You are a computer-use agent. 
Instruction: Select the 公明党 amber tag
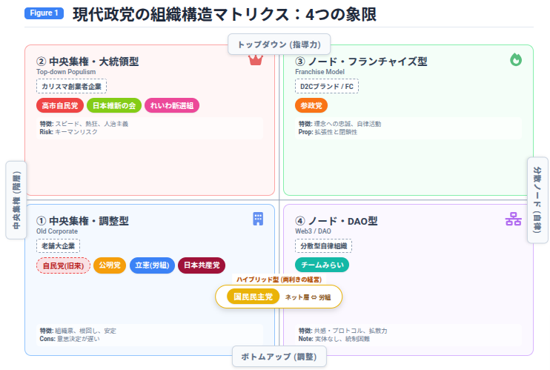110,265
